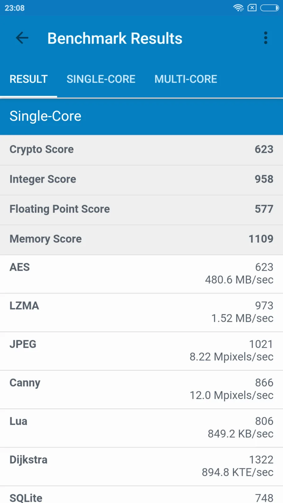Select the Lua benchmark row

(141, 428)
